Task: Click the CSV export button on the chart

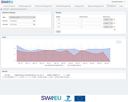Action: [118, 42]
